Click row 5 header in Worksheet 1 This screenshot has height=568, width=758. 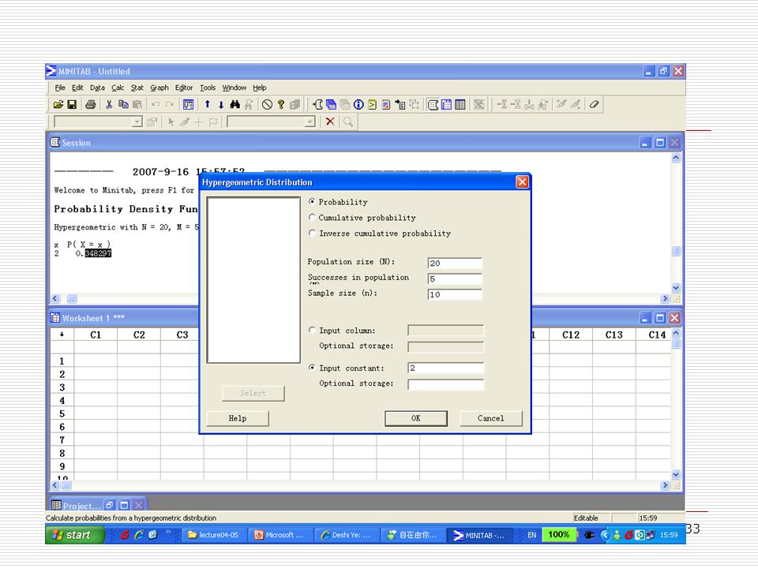(62, 414)
